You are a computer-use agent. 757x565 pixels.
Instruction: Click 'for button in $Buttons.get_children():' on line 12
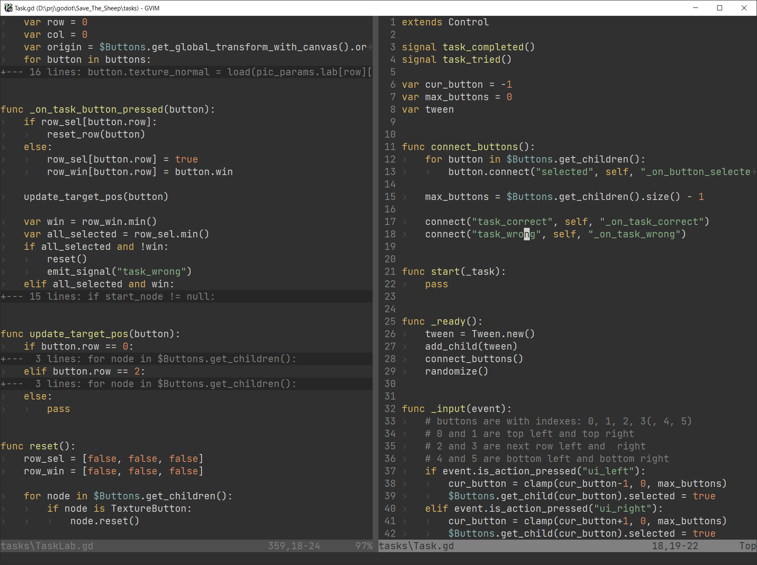point(535,159)
